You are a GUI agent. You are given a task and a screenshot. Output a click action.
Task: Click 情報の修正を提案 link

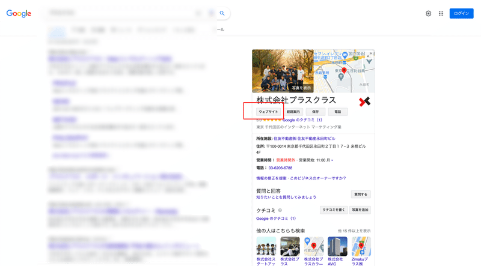coord(272,178)
